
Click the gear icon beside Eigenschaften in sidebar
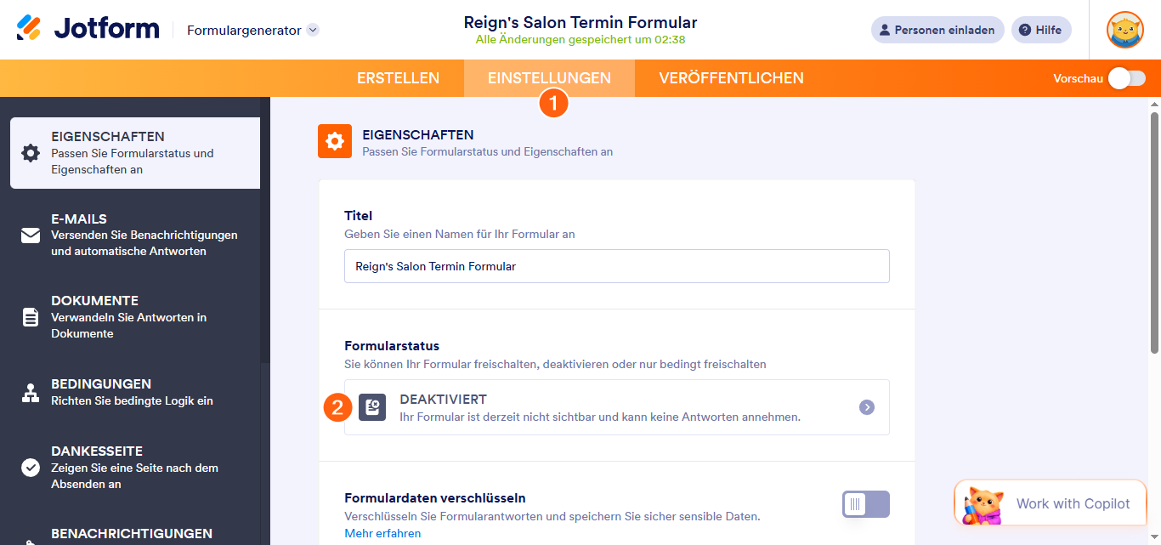click(x=31, y=153)
